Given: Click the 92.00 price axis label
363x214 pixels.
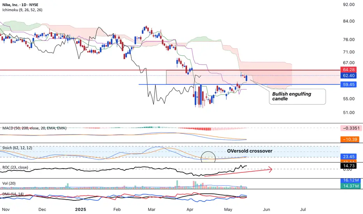Looking at the screenshot, I should pyautogui.click(x=349, y=4).
